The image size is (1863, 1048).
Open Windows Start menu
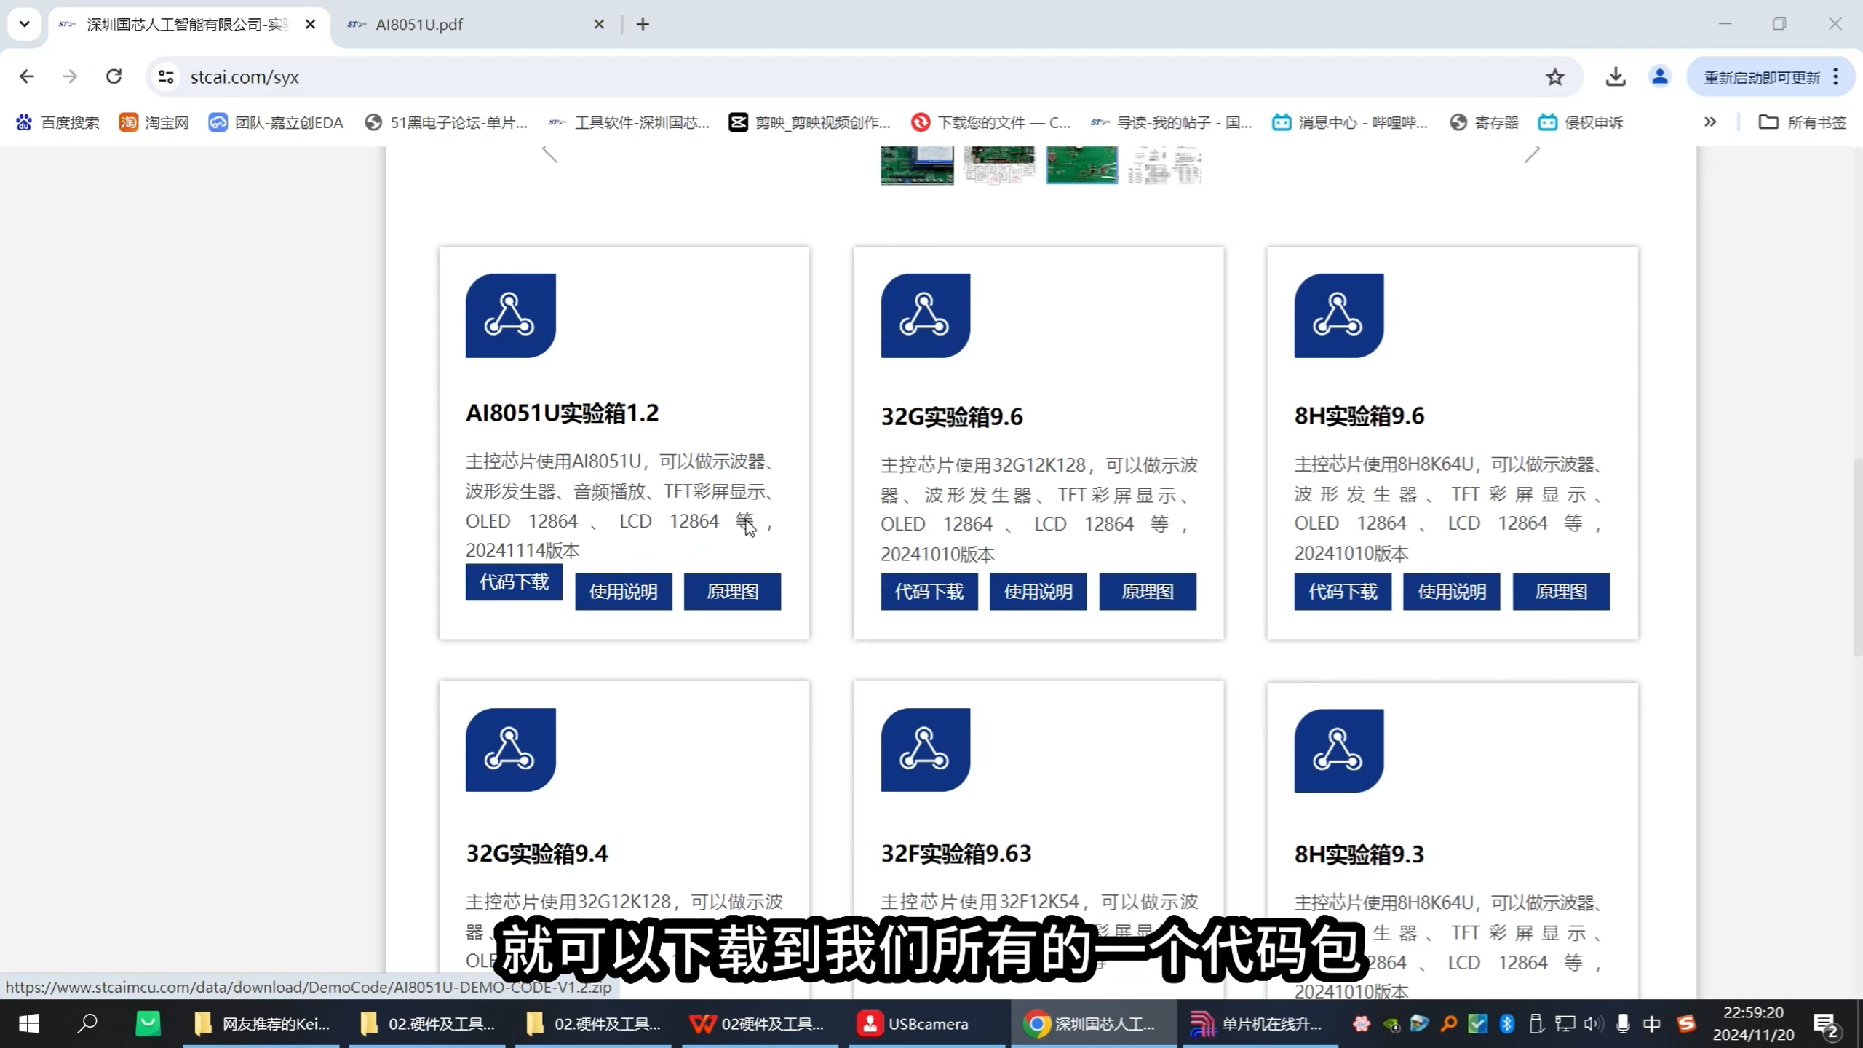point(28,1024)
